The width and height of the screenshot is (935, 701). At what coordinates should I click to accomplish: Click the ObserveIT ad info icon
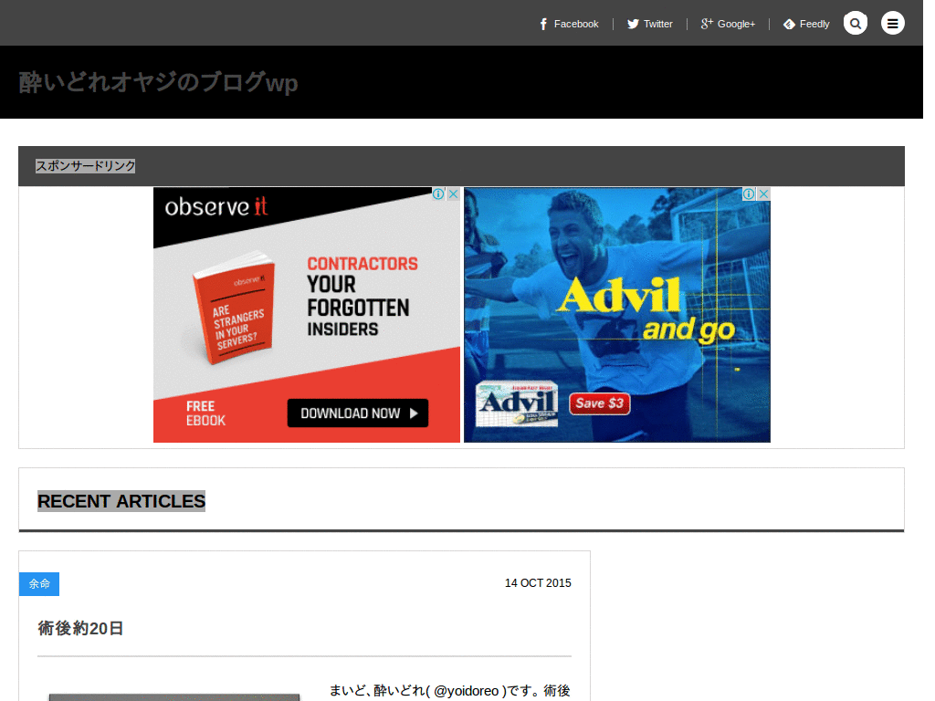tap(438, 194)
